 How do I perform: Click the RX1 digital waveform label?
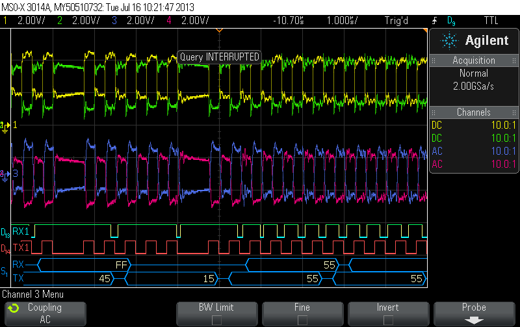21,231
